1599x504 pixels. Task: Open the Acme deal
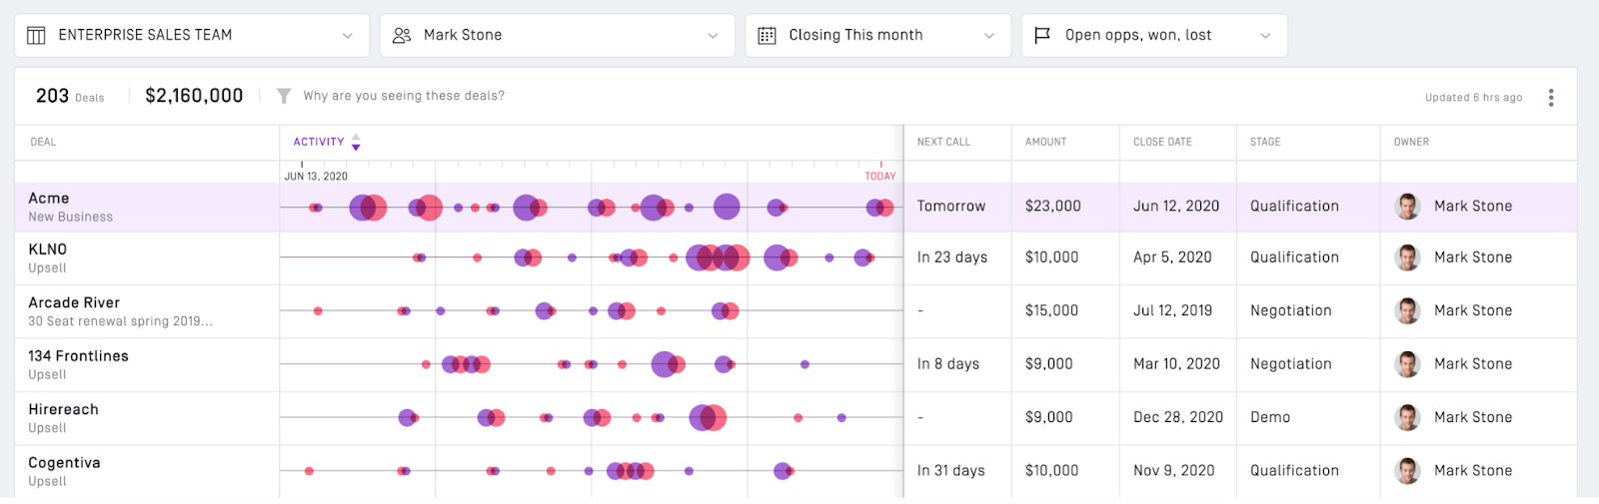coord(49,199)
